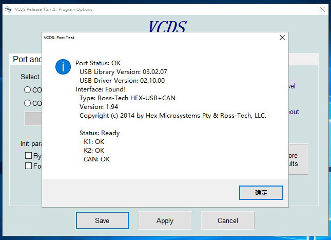Click the 'Version: 1.94' text
Image resolution: width=331 pixels, height=240 pixels.
pyautogui.click(x=99, y=107)
